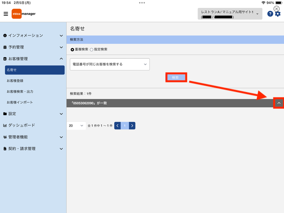Click the circled X close icon
Viewport: 284px width, 213px height.
(x=277, y=9)
